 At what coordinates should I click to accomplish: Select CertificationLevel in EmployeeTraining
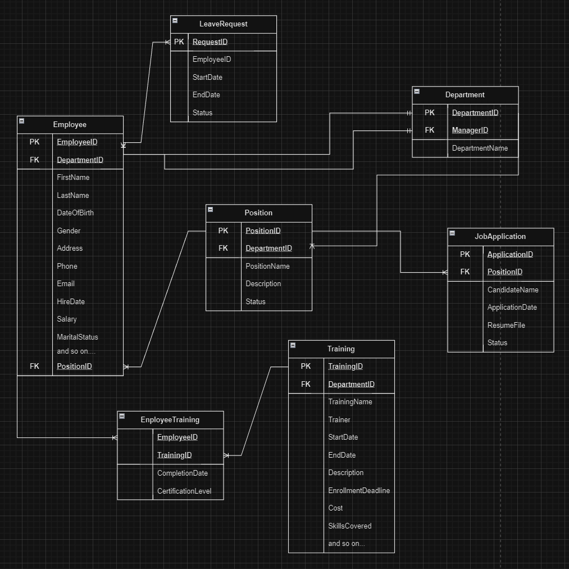tap(184, 491)
